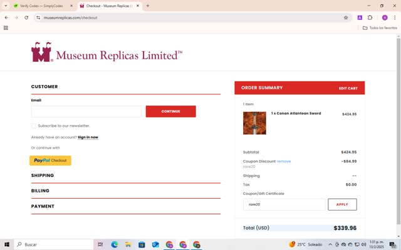Screen dimensions: 401x250
Task: Click the taskbar Buscar search box
Action: point(53,244)
